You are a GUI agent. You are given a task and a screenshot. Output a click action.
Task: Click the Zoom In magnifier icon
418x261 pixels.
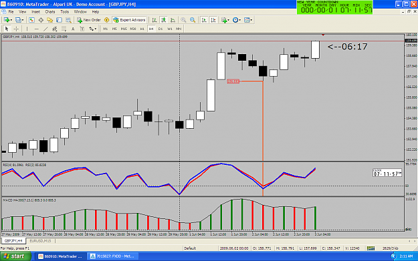183,20
